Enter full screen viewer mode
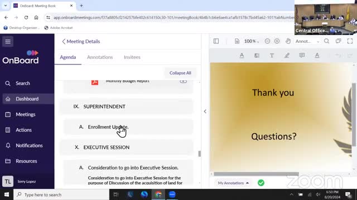The height and width of the screenshot is (200, 357). pyautogui.click(x=350, y=41)
